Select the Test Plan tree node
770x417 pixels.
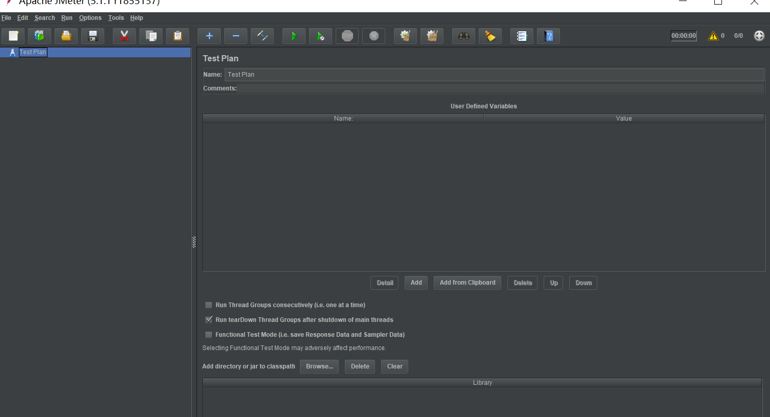[33, 52]
